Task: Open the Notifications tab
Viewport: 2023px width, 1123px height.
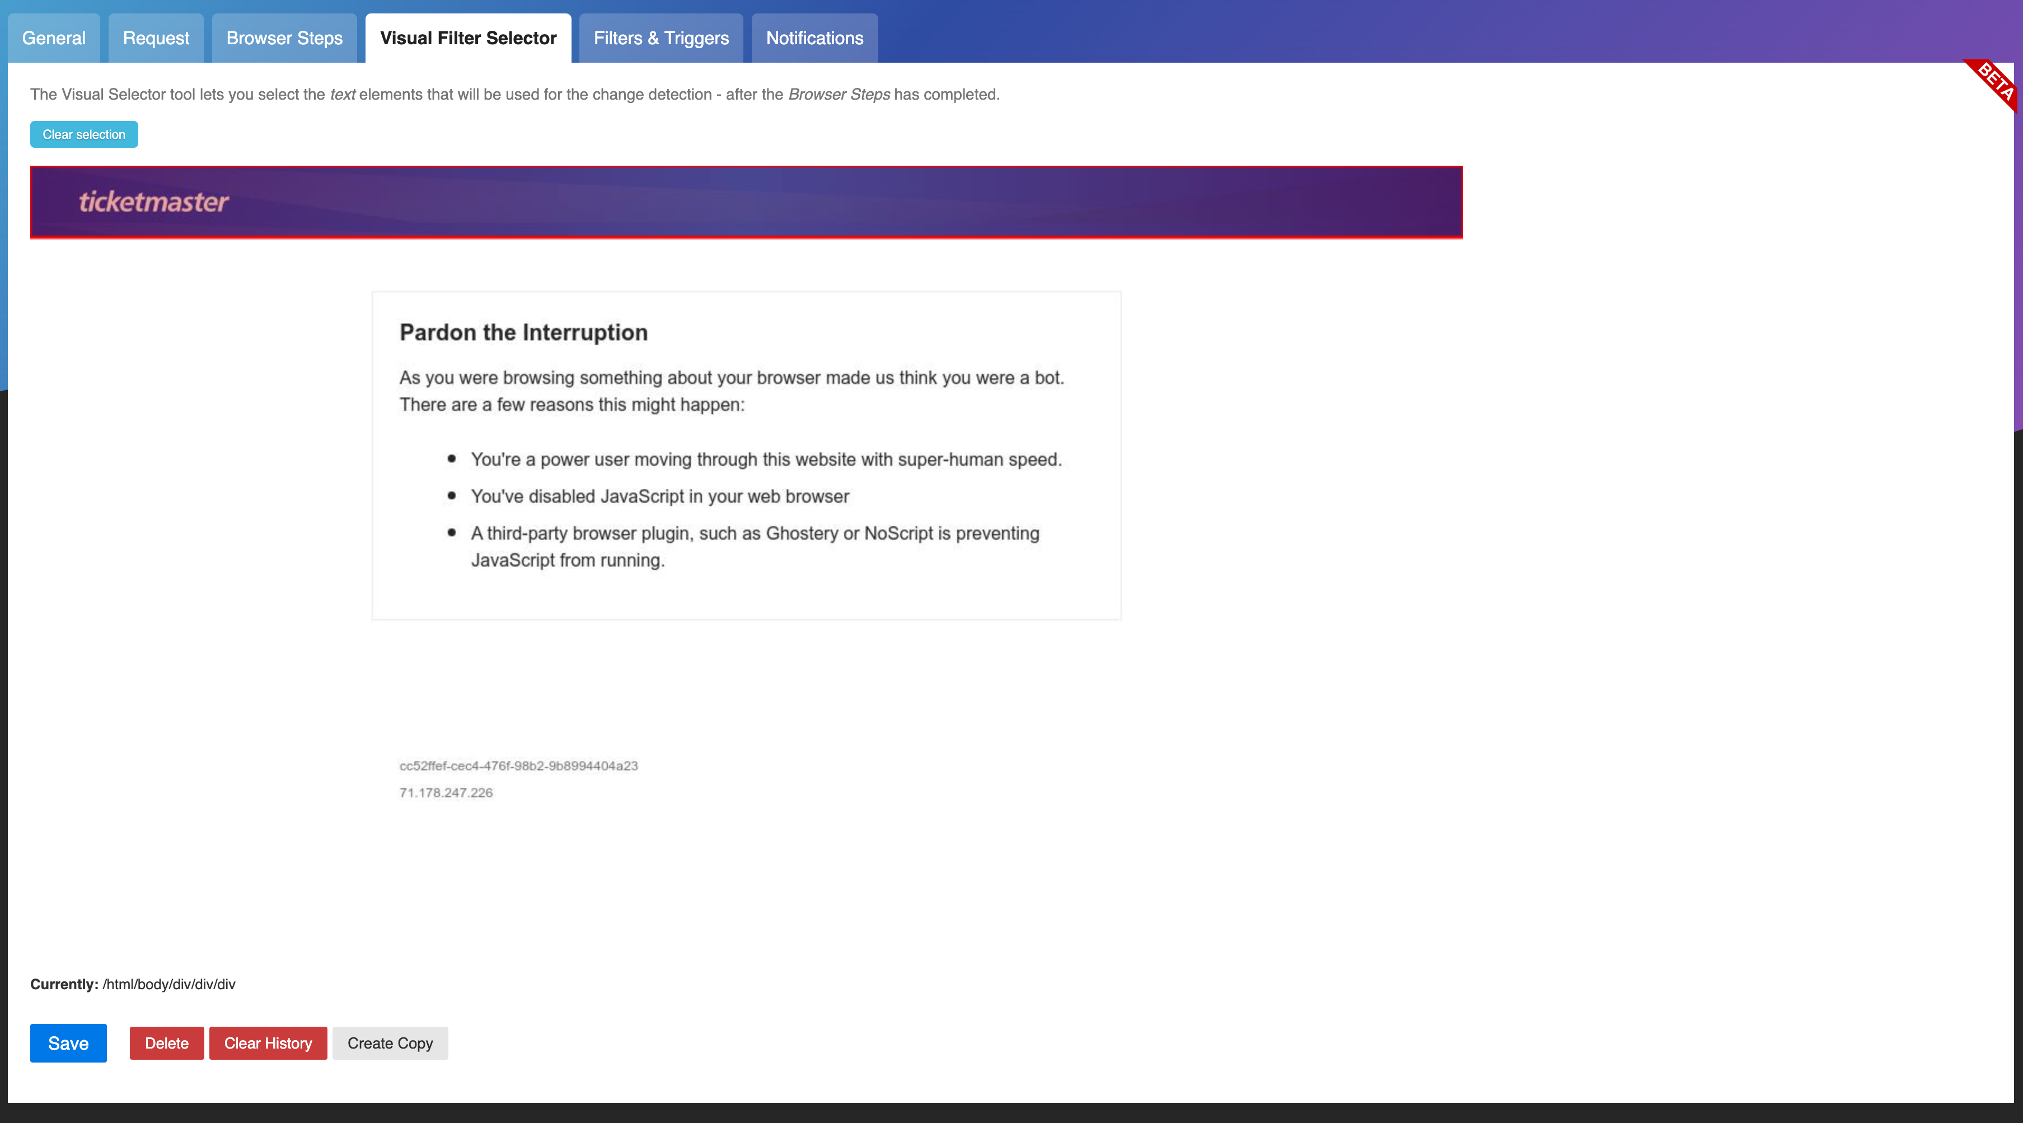Action: pyautogui.click(x=814, y=38)
